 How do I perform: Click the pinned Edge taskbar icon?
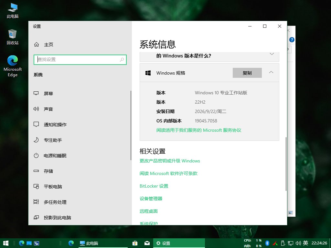[71, 243]
